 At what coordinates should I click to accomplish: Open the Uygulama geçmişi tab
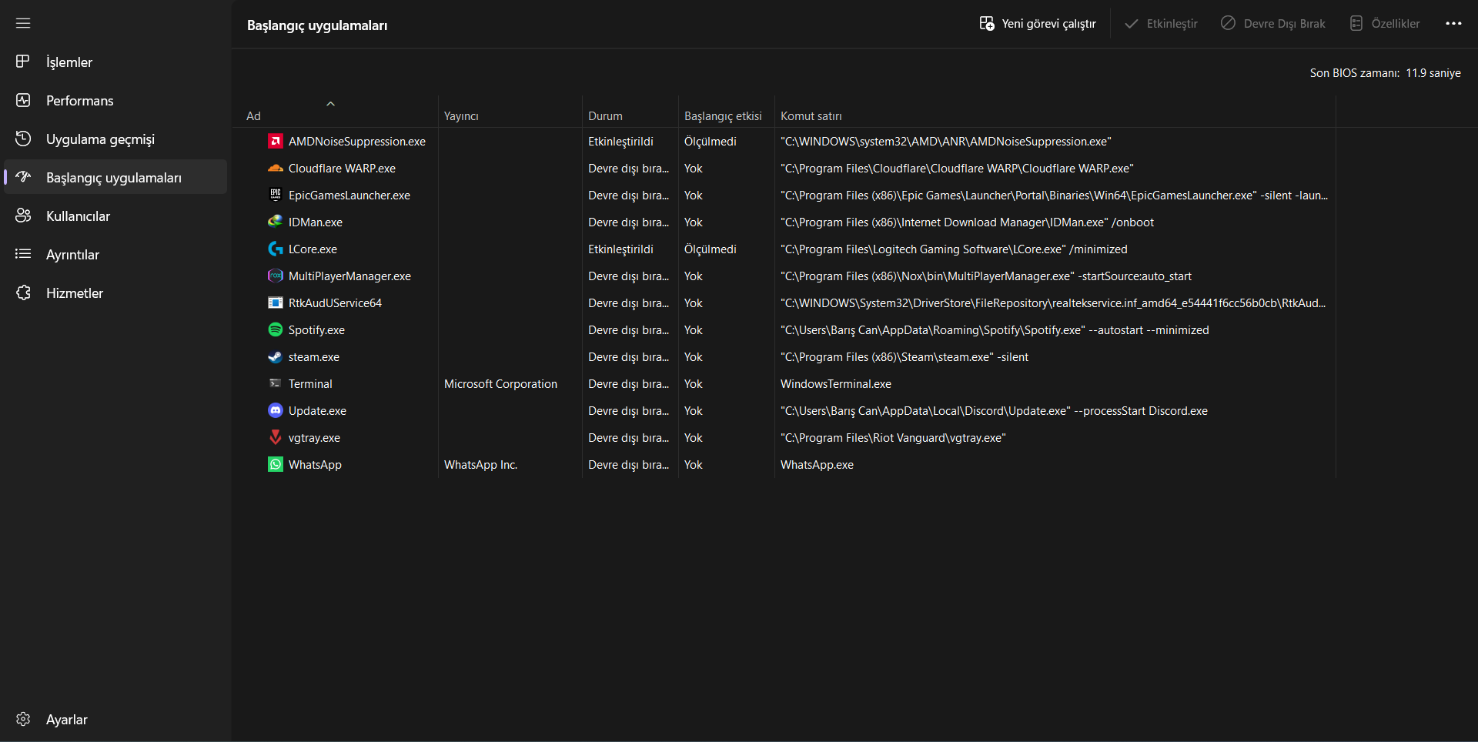tap(100, 139)
